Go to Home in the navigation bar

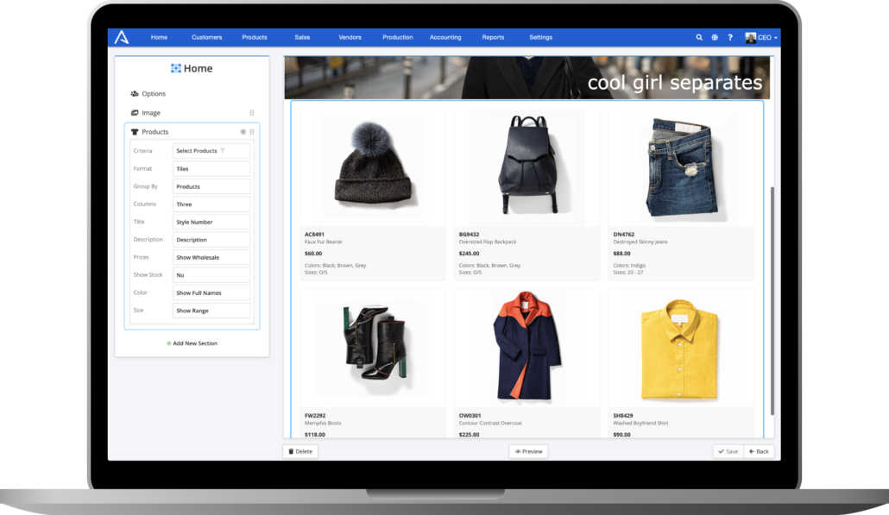coord(159,37)
